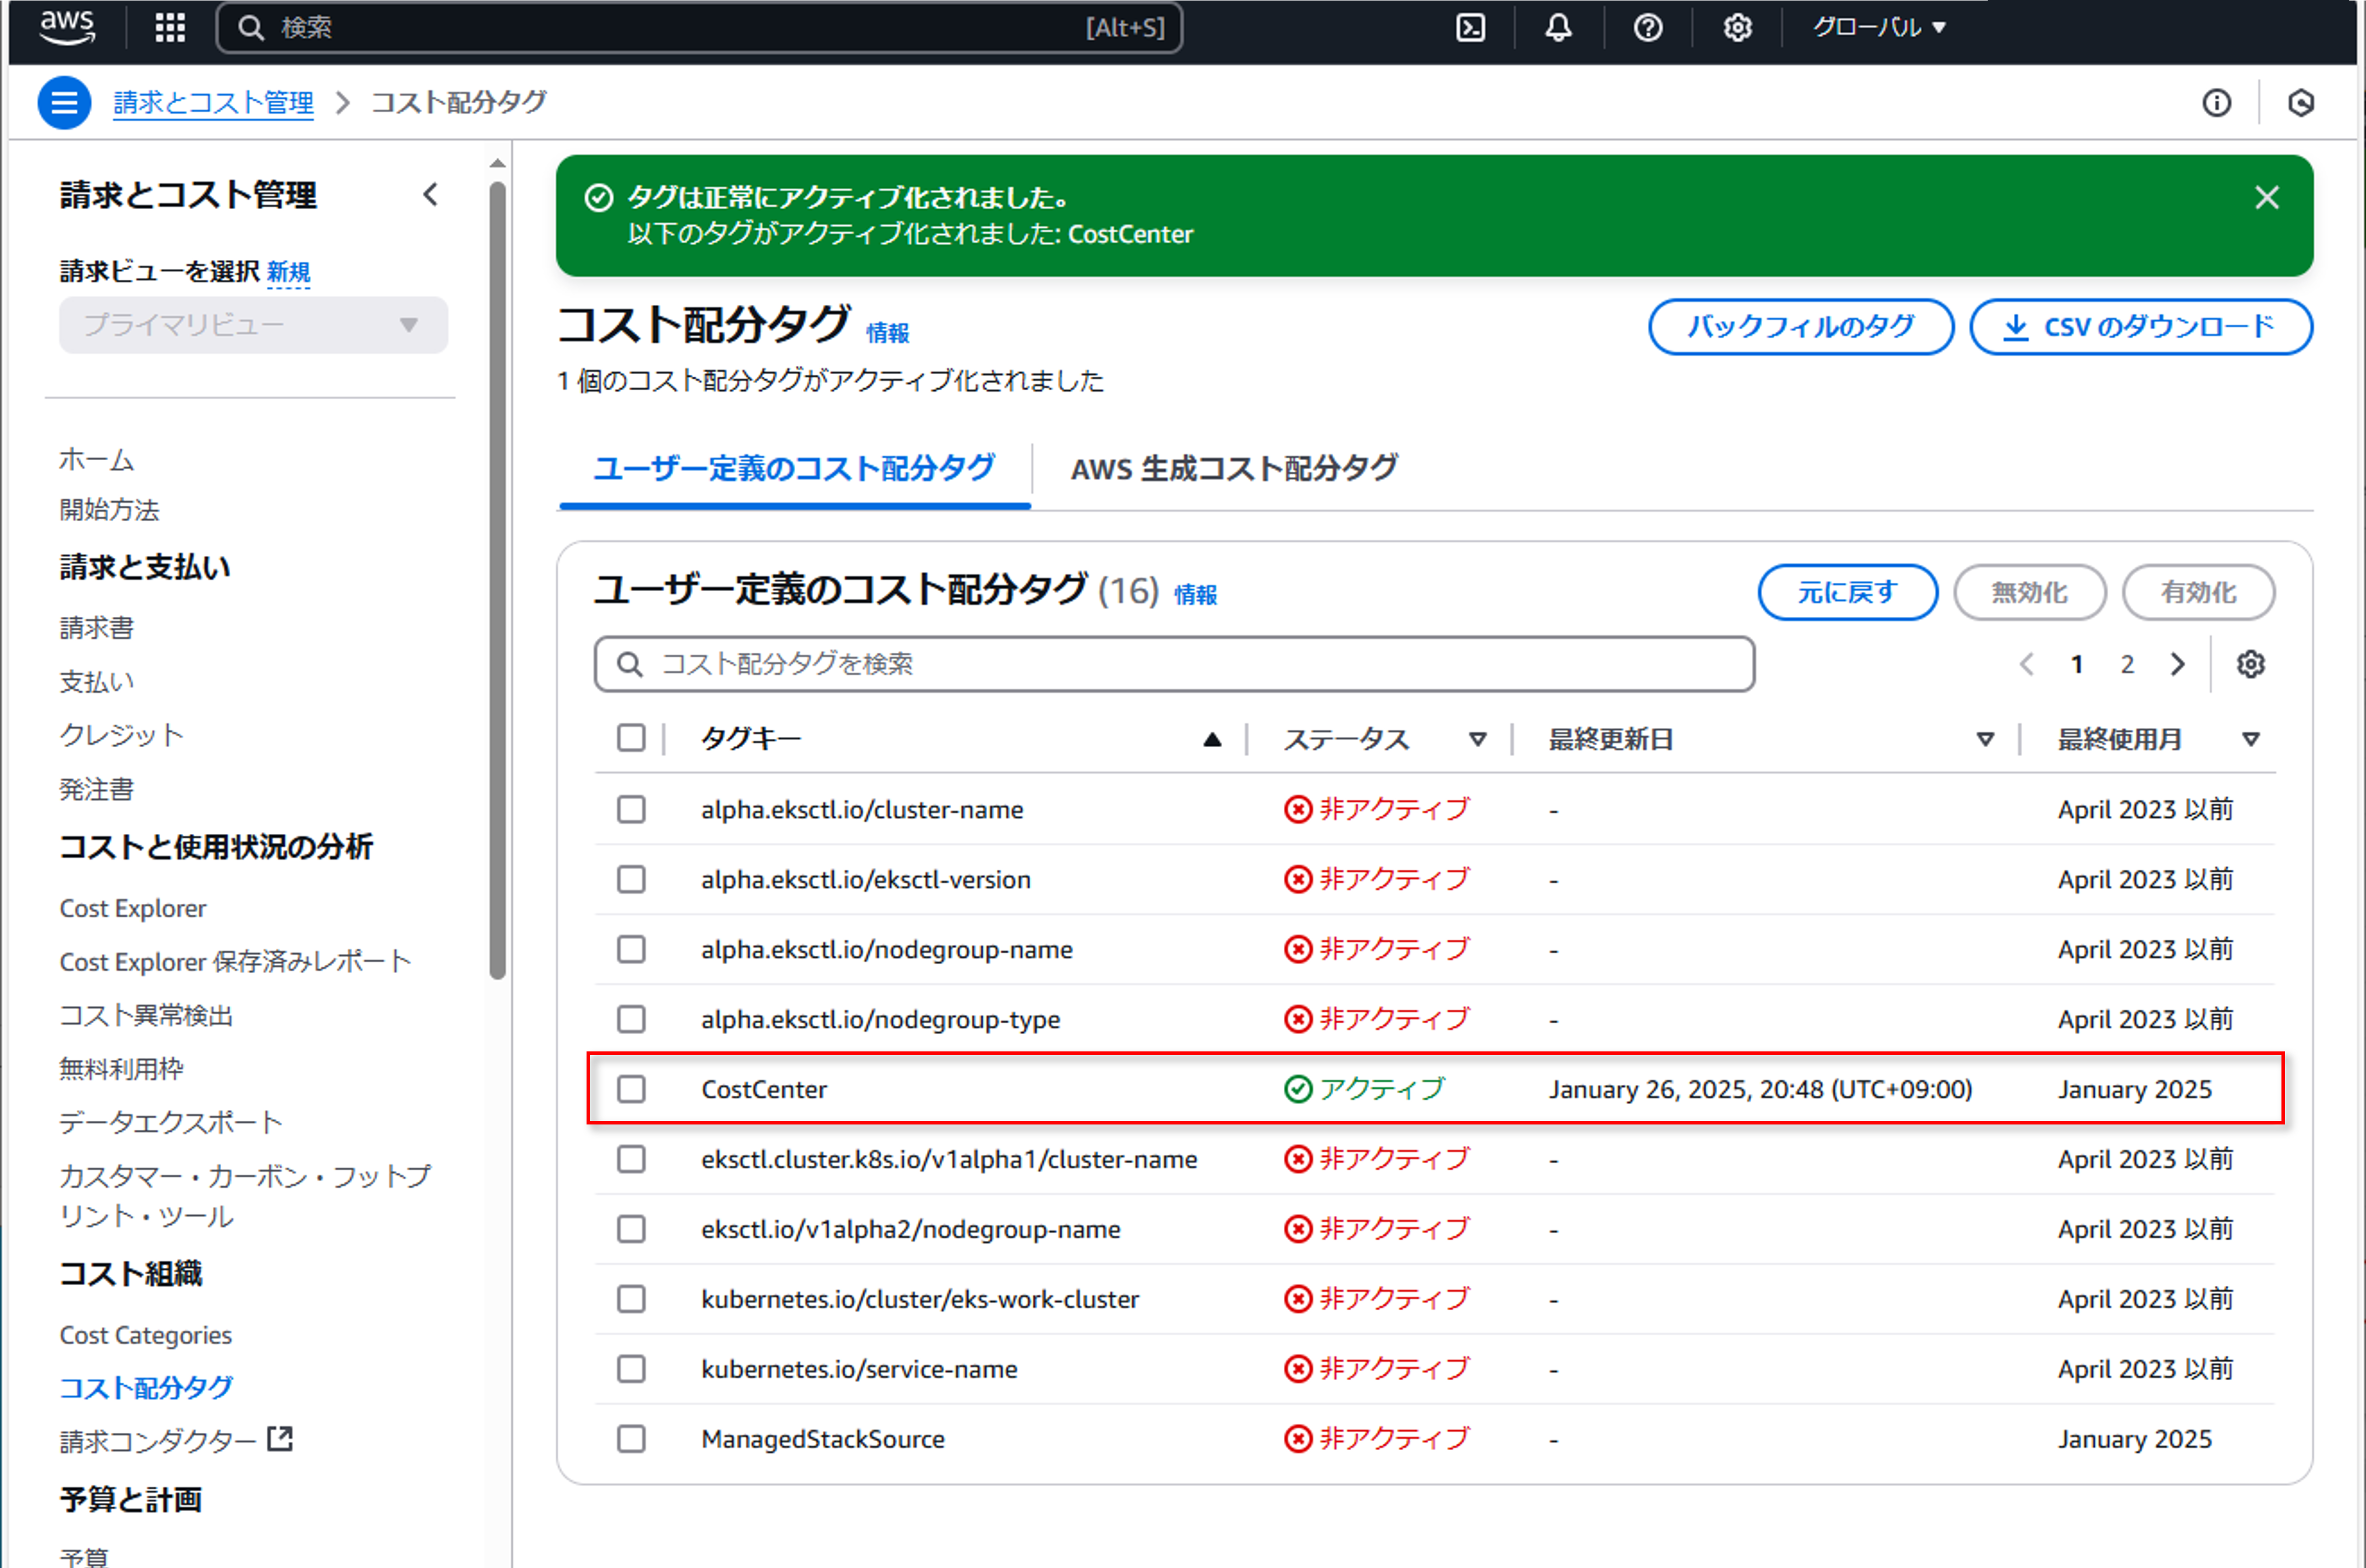
Task: Open the グローバル region dropdown
Action: point(1879,27)
